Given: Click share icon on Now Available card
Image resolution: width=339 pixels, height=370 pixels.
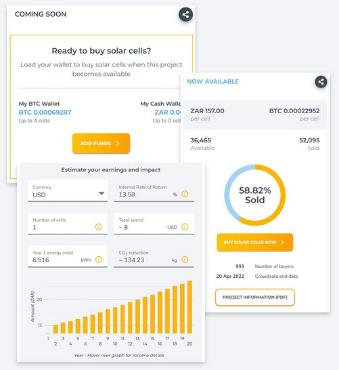Looking at the screenshot, I should [x=321, y=82].
